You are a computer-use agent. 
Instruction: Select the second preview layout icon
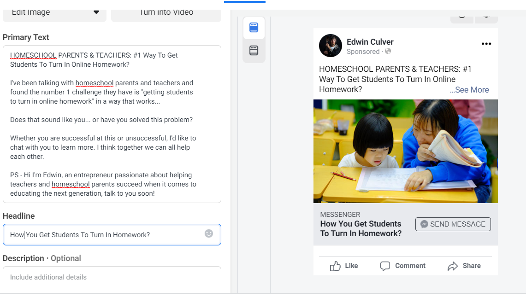pos(254,50)
